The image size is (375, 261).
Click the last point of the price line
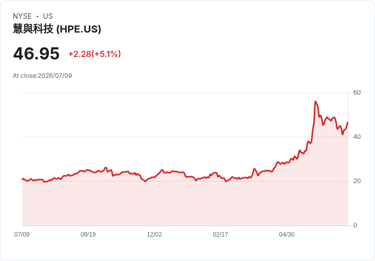[x=347, y=122]
